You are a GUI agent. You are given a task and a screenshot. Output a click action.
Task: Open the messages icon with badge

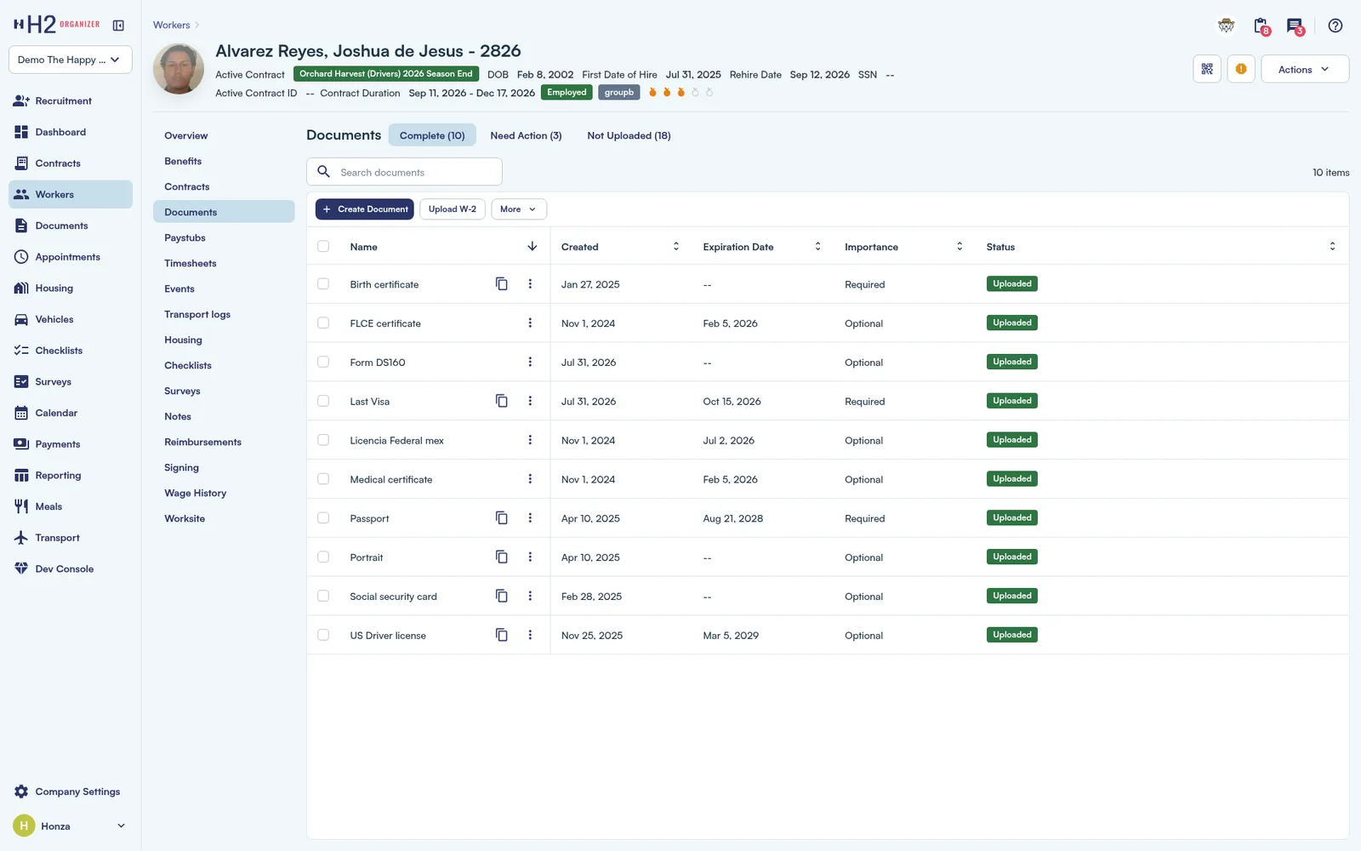pos(1295,26)
